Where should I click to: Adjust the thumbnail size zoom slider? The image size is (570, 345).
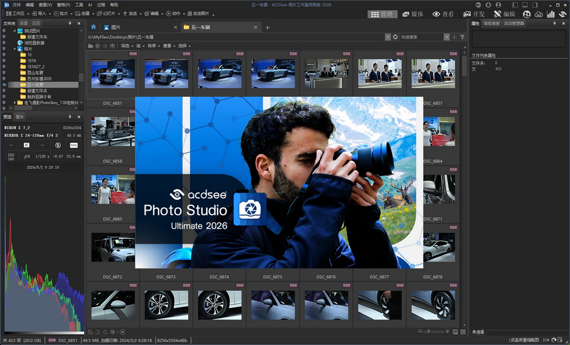(428, 332)
